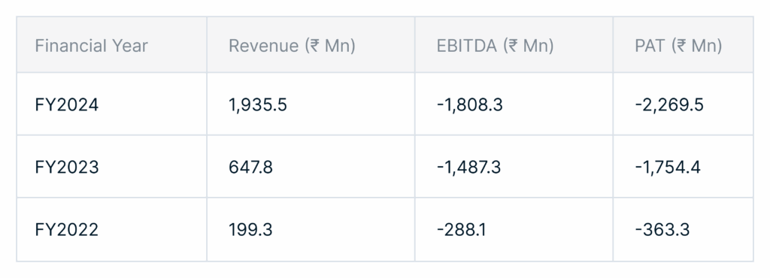This screenshot has width=770, height=278.
Task: Click the FY2024 EBITDA value -1,808.3
Action: click(x=469, y=105)
